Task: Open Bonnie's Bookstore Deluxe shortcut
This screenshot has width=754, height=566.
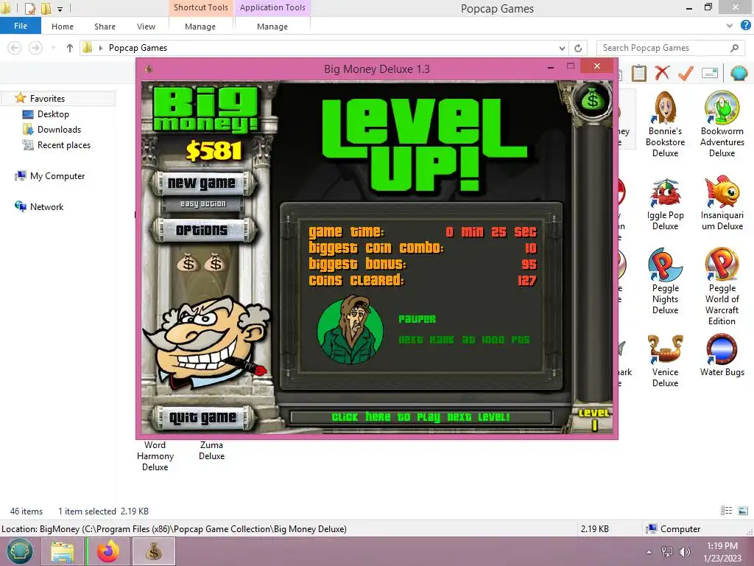Action: [x=665, y=124]
